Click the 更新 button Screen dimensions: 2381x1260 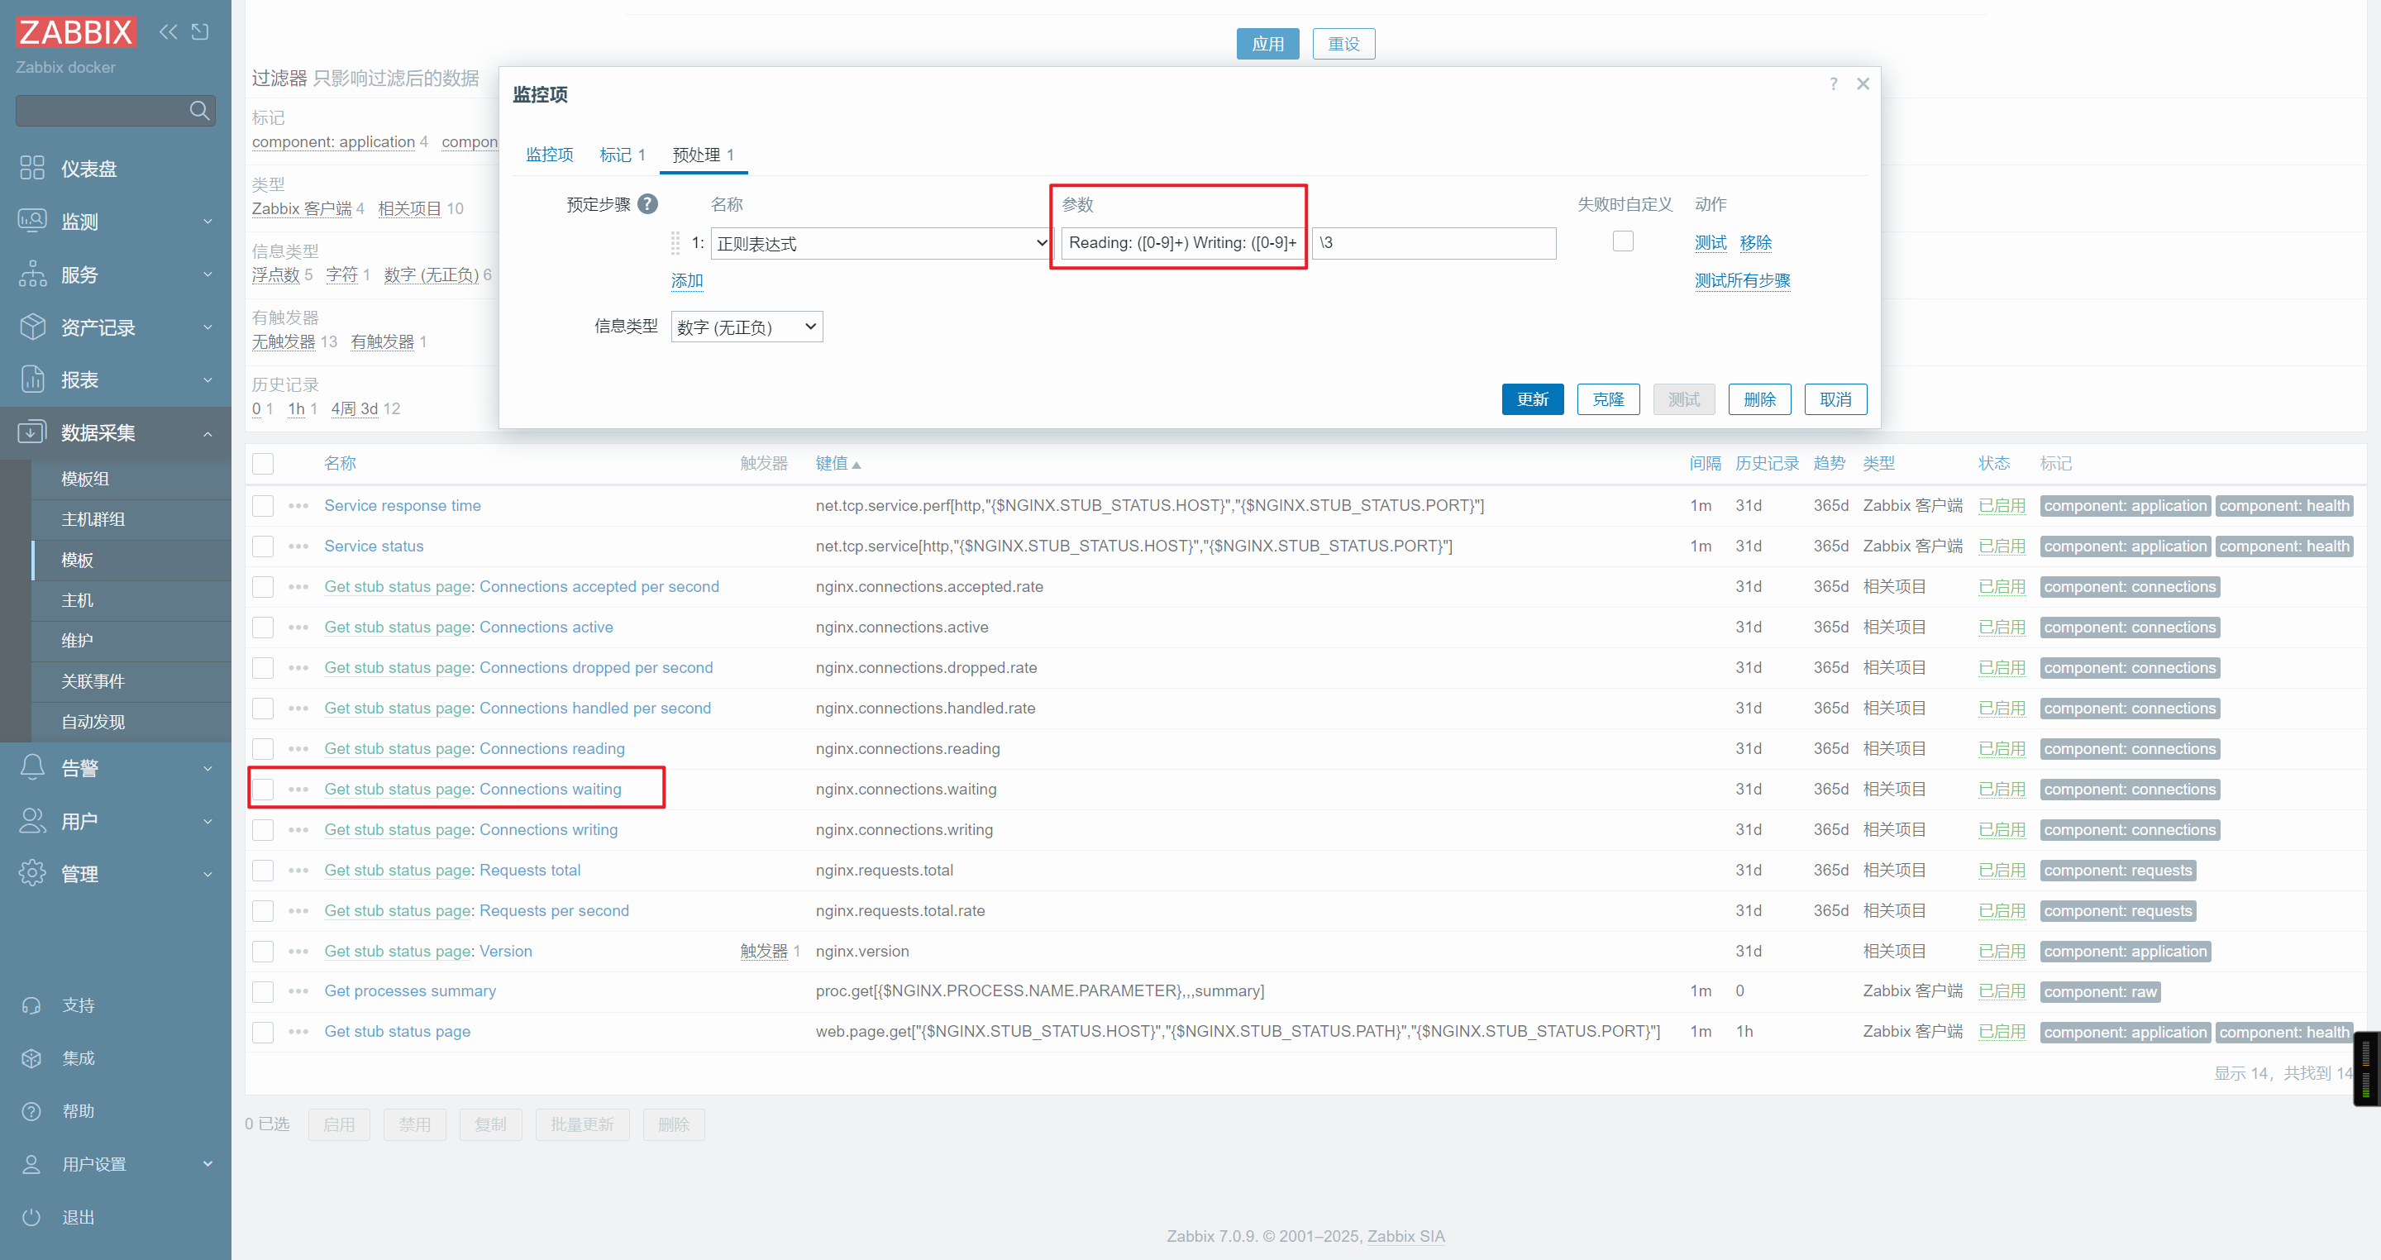(1533, 399)
